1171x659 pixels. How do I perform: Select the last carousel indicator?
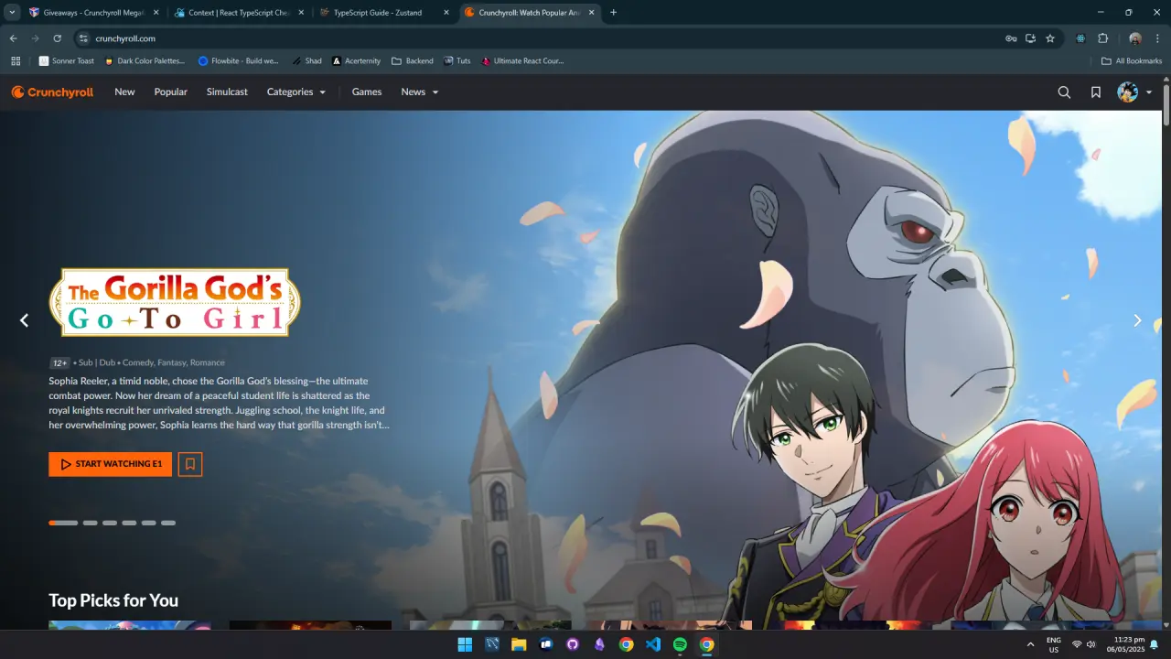(x=168, y=523)
